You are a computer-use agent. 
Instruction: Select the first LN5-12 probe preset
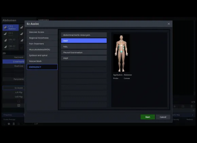(11, 41)
